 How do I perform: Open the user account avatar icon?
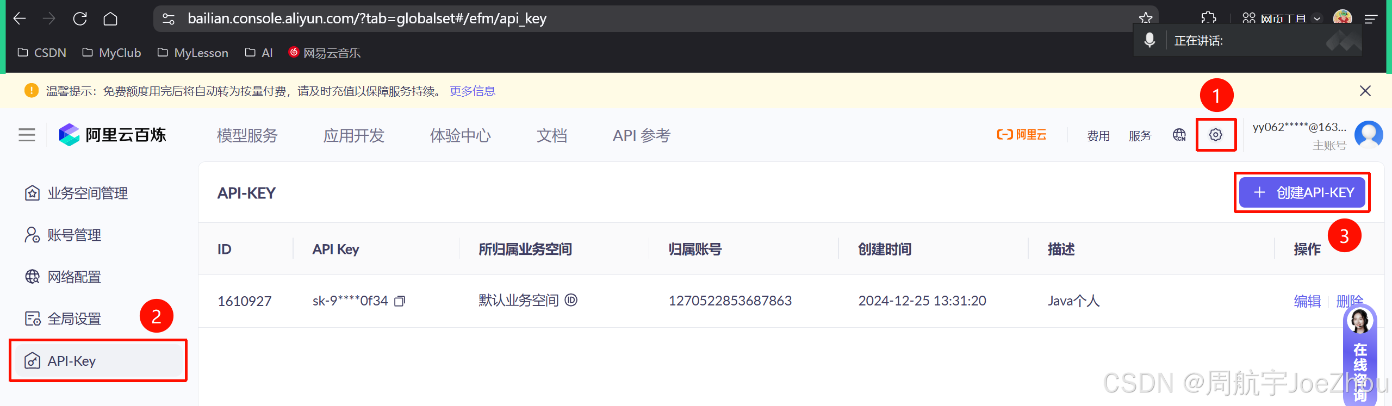[1369, 134]
